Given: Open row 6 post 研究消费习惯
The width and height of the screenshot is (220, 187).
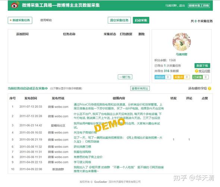Looking at the screenshot, I should pos(82,147).
